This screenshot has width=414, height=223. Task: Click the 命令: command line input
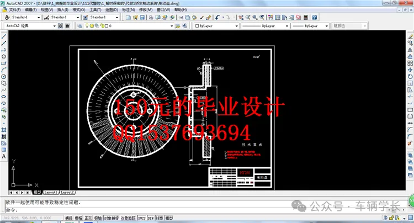click(206, 210)
